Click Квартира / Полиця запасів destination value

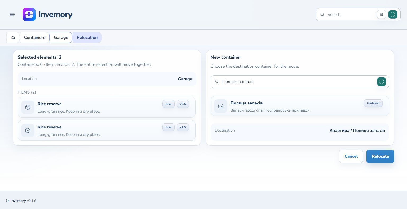[357, 131]
